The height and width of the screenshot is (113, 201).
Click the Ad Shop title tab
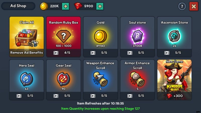[18, 6]
